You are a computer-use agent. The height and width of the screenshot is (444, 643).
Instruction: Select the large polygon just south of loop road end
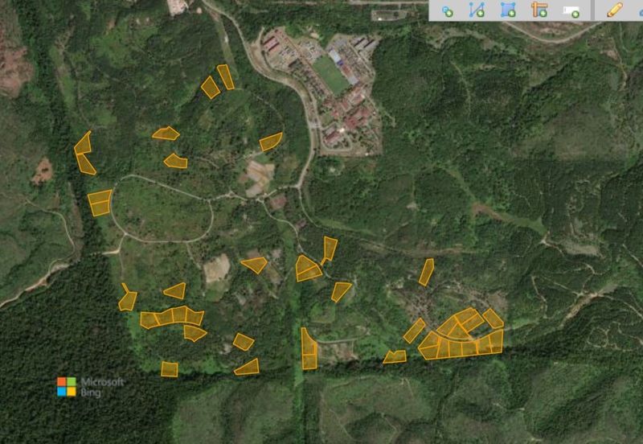click(308, 269)
